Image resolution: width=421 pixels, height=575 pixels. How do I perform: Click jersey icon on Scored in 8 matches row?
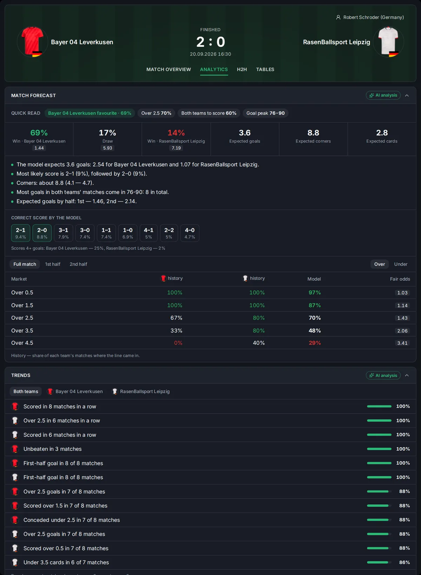click(15, 406)
